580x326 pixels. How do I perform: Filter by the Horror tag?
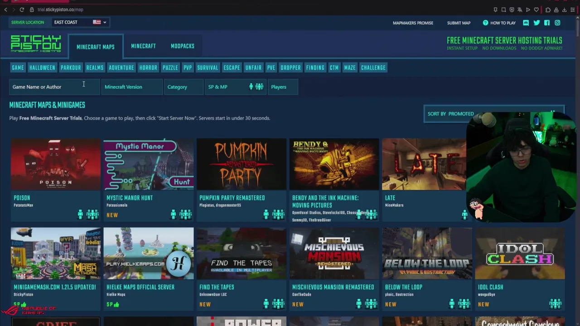148,67
